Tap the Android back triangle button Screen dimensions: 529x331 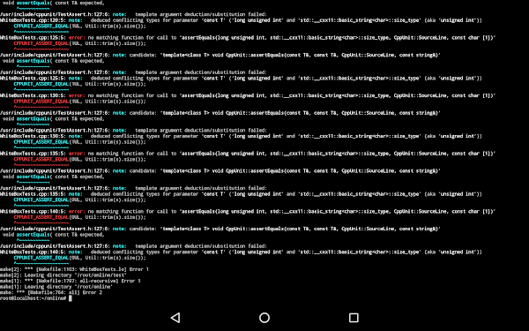point(175,318)
